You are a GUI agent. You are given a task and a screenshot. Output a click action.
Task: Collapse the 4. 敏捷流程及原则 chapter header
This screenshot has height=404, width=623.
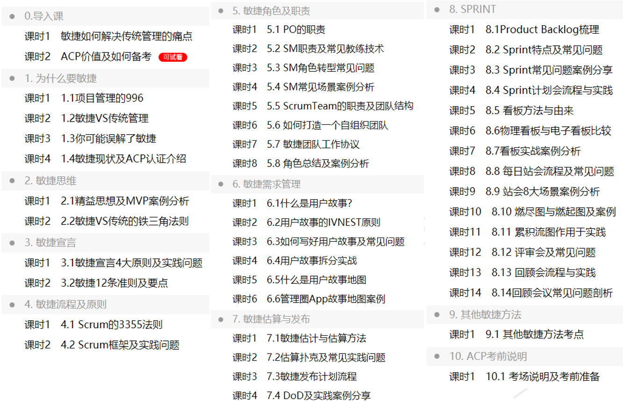[106, 304]
